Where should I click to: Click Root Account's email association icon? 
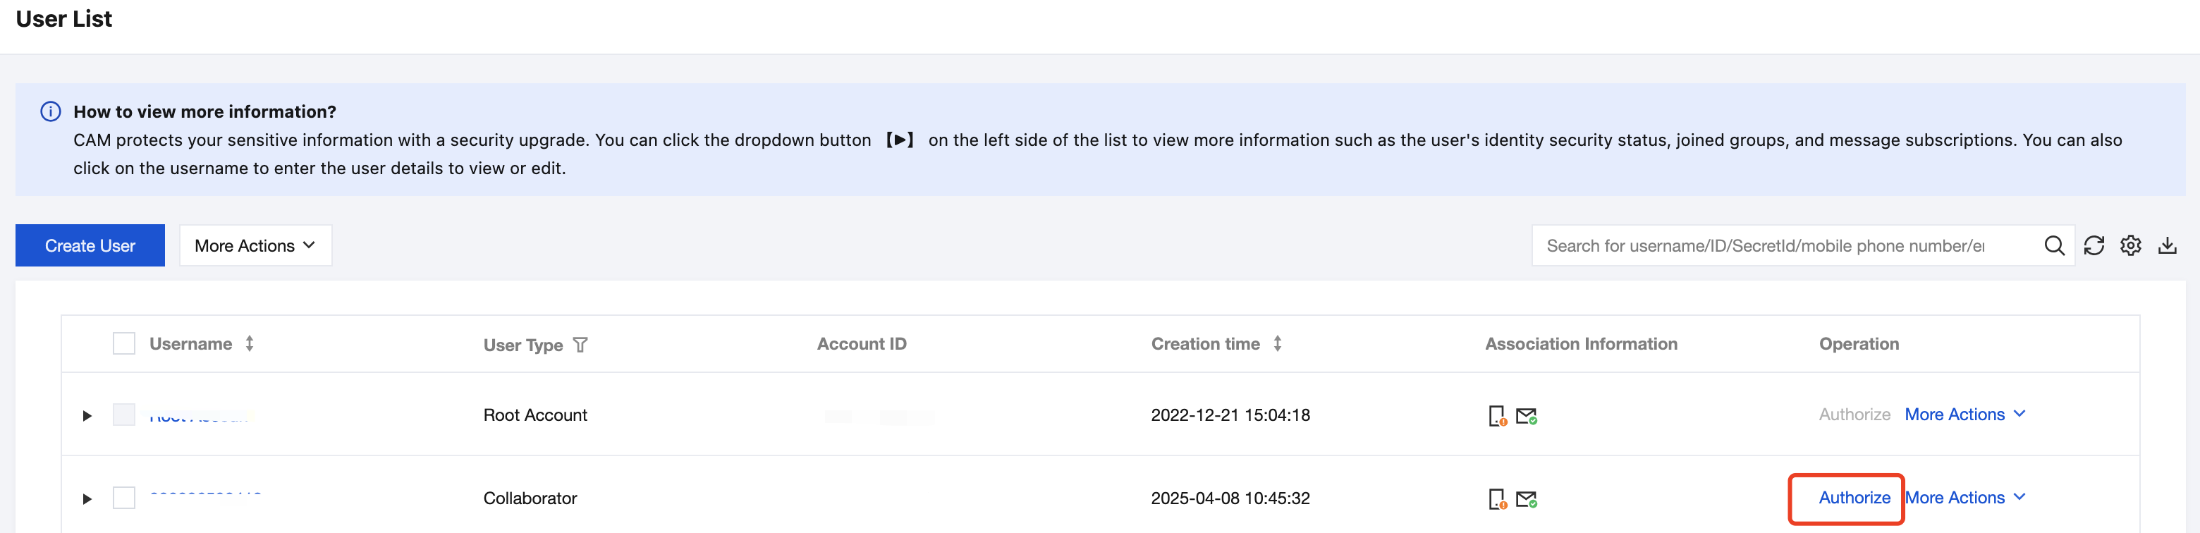click(1526, 416)
